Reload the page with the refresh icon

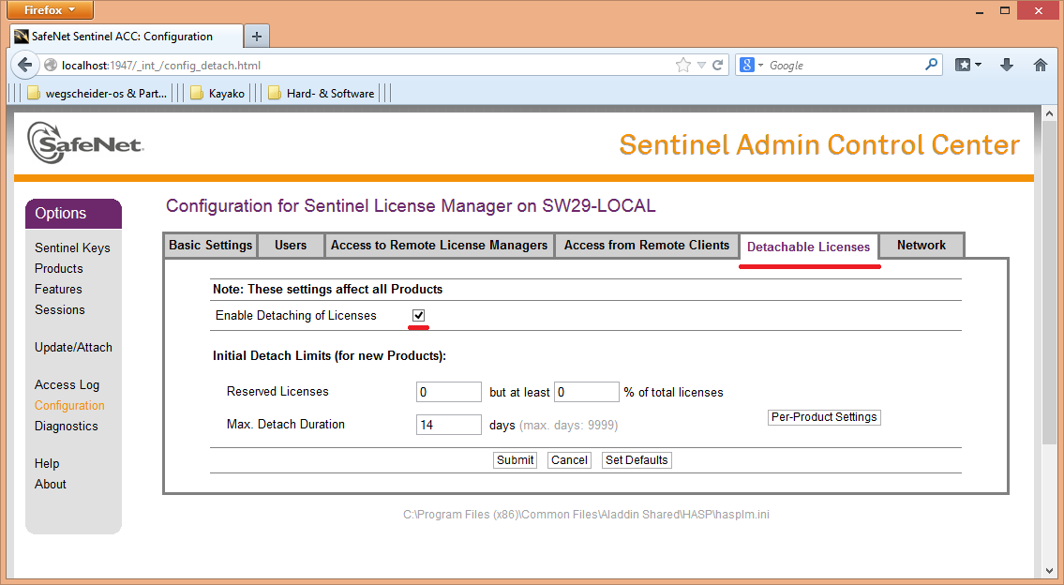coord(717,65)
